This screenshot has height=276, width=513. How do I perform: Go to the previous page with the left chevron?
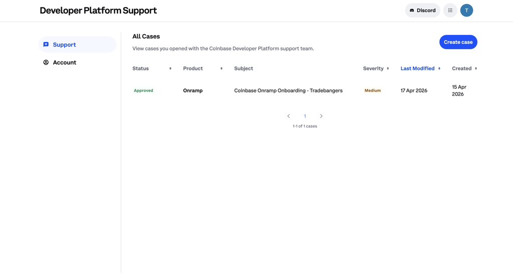click(289, 116)
